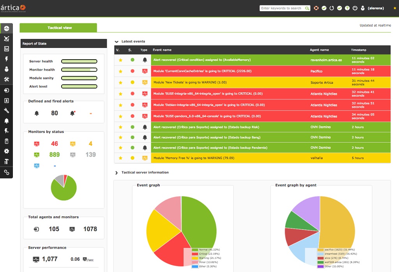Open the Links chain sidebar icon
This screenshot has height=272, width=399.
pos(7,172)
